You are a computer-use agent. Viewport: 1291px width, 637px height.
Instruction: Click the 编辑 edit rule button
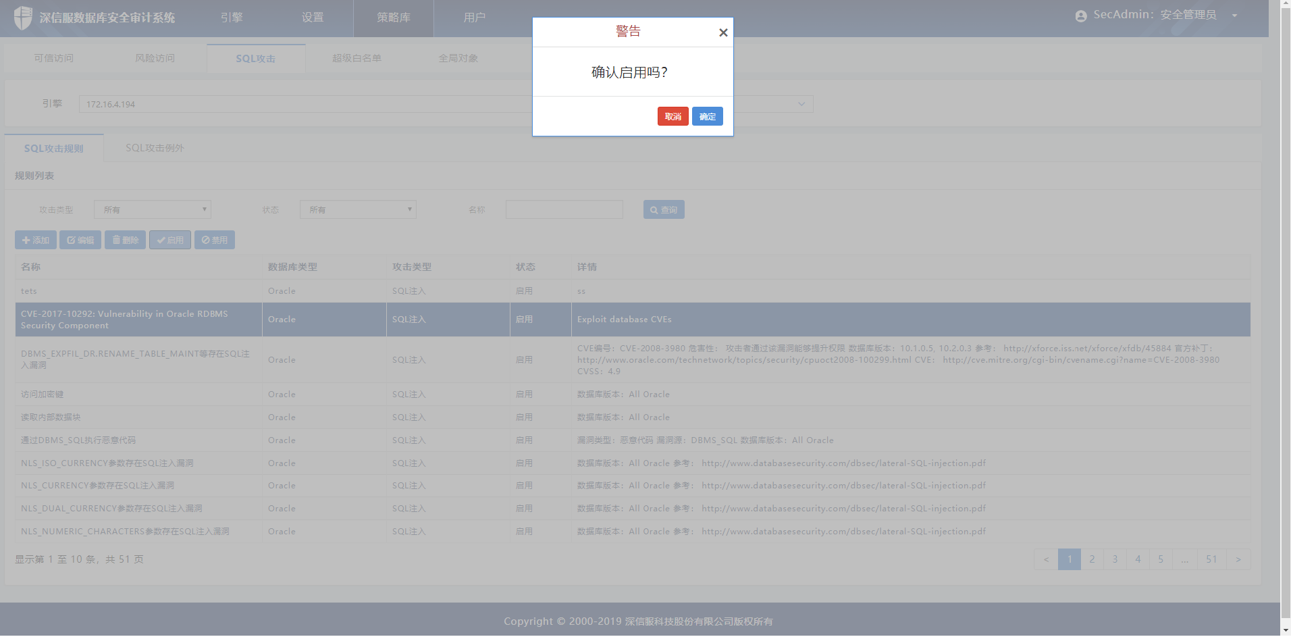[x=80, y=240]
